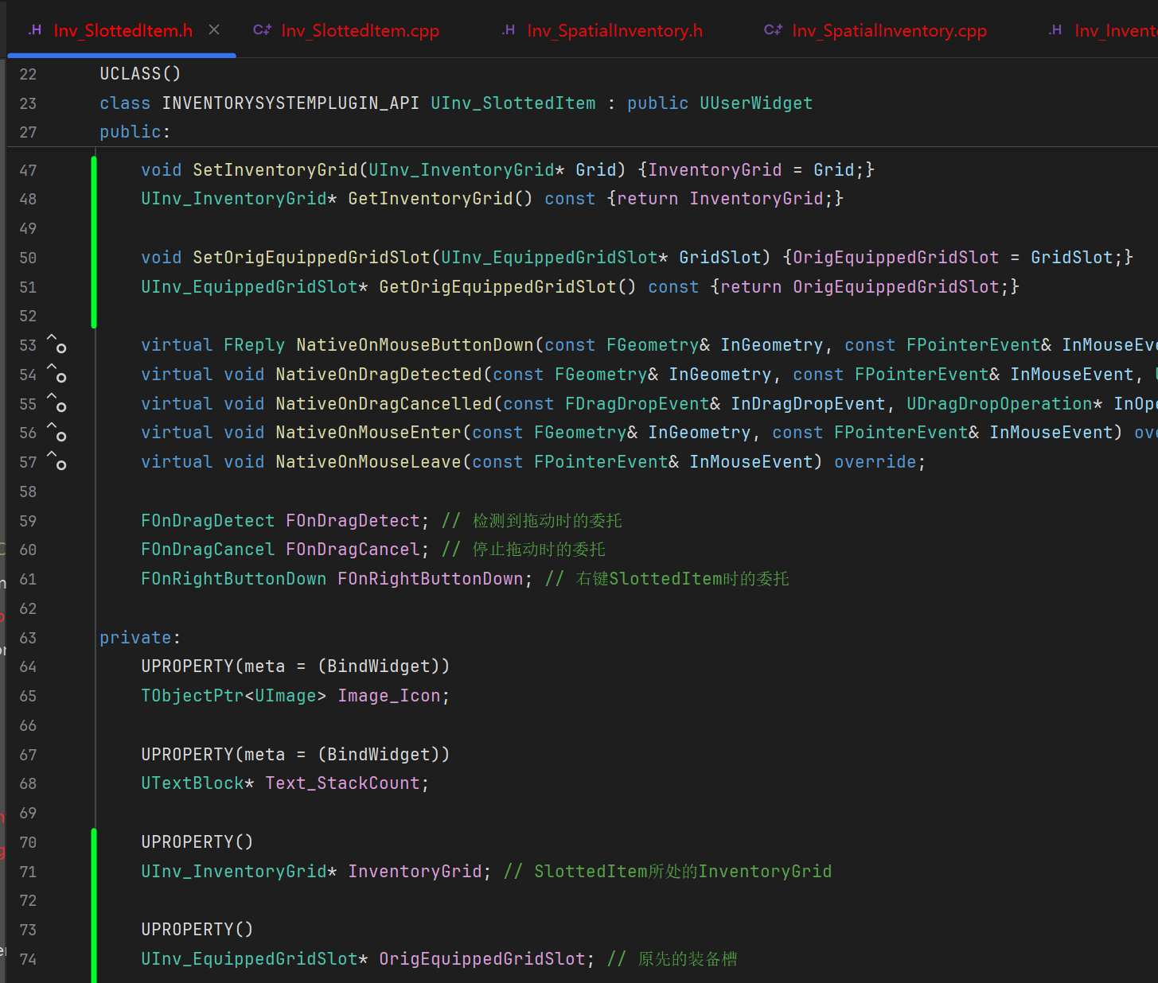Screen dimensions: 1158x983
Task: Close the Inv_SlottedItem.h tab
Action: click(x=214, y=30)
